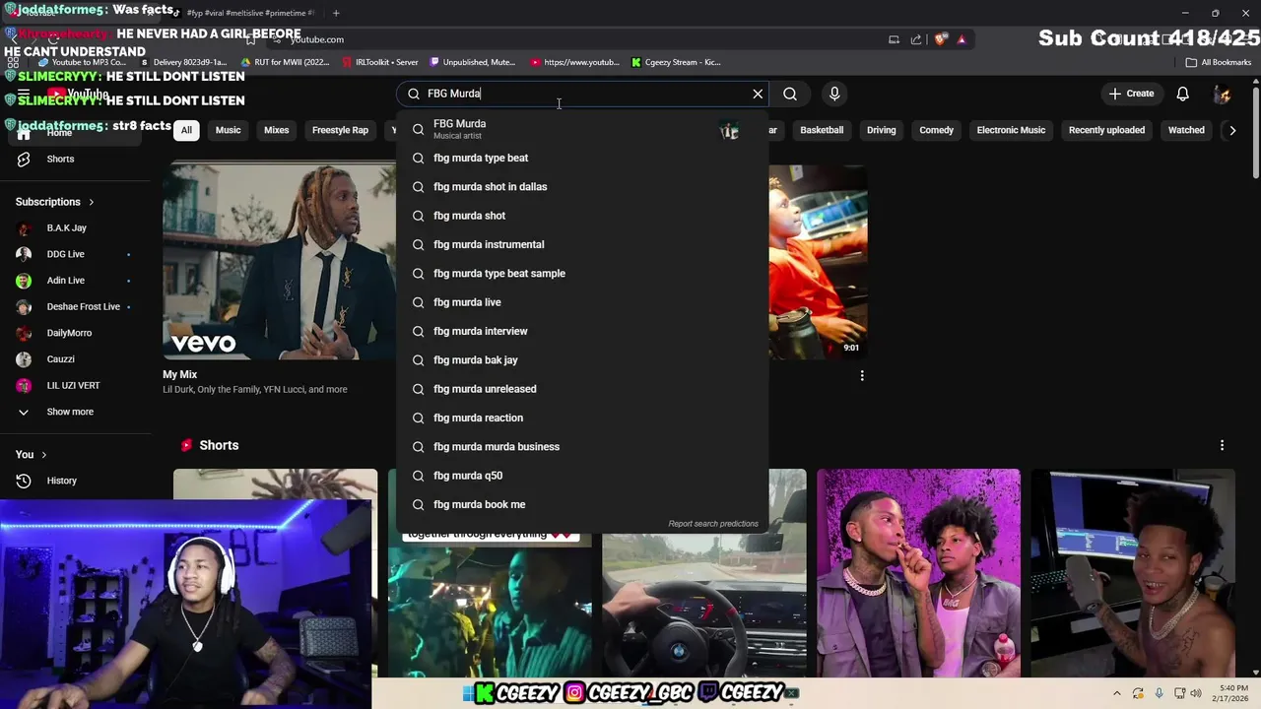
Task: Select the Driving filter chip
Action: pos(881,130)
